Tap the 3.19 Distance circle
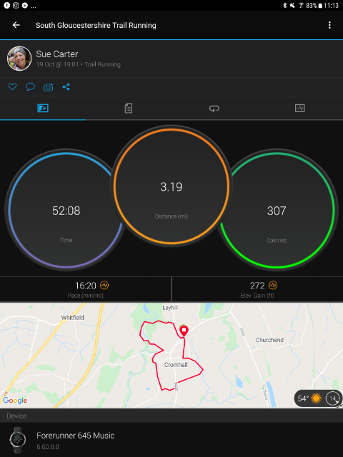 (171, 186)
